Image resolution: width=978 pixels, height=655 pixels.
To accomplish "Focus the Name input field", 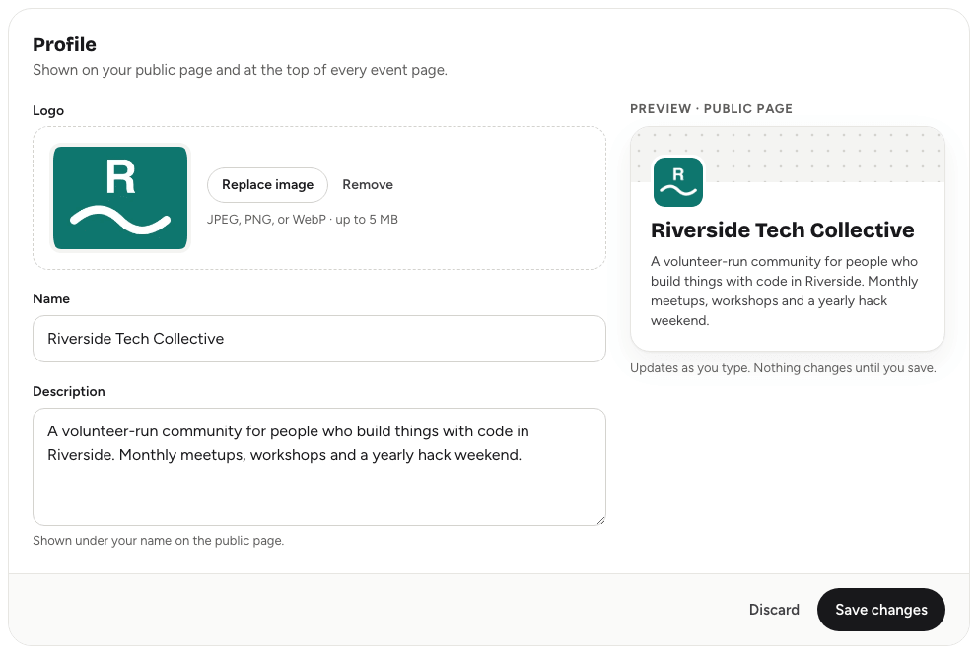I will 319,339.
